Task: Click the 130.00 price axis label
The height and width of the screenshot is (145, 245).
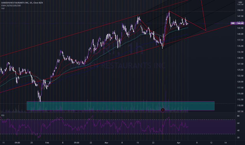Action: click(240, 58)
